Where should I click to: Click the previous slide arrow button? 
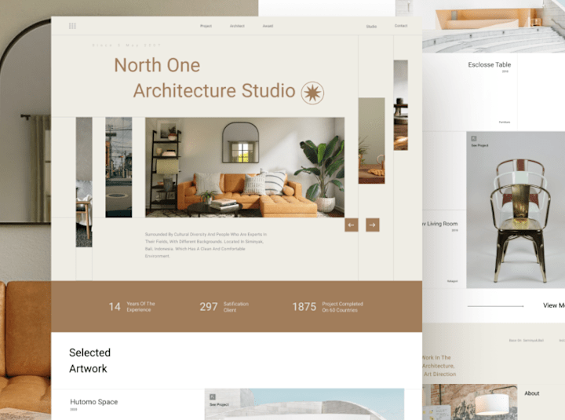tap(352, 225)
